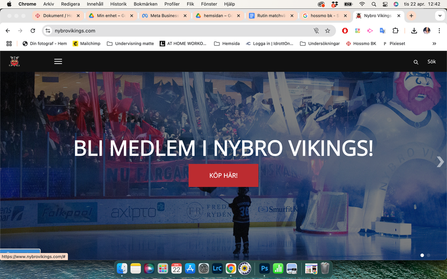Select the second carousel slide dot

pyautogui.click(x=429, y=255)
